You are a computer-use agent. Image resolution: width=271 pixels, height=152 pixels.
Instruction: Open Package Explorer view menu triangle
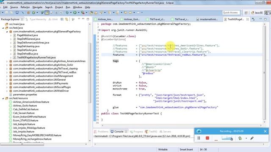pyautogui.click(x=79, y=19)
